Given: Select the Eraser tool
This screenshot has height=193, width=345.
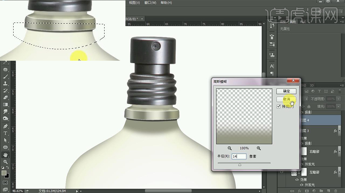Looking at the screenshot, I should click(x=5, y=98).
